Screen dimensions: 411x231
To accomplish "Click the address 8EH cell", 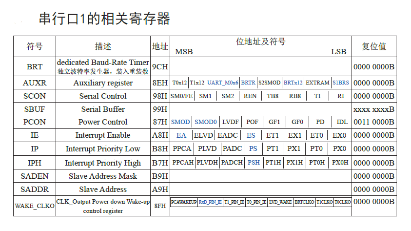I will click(160, 83).
